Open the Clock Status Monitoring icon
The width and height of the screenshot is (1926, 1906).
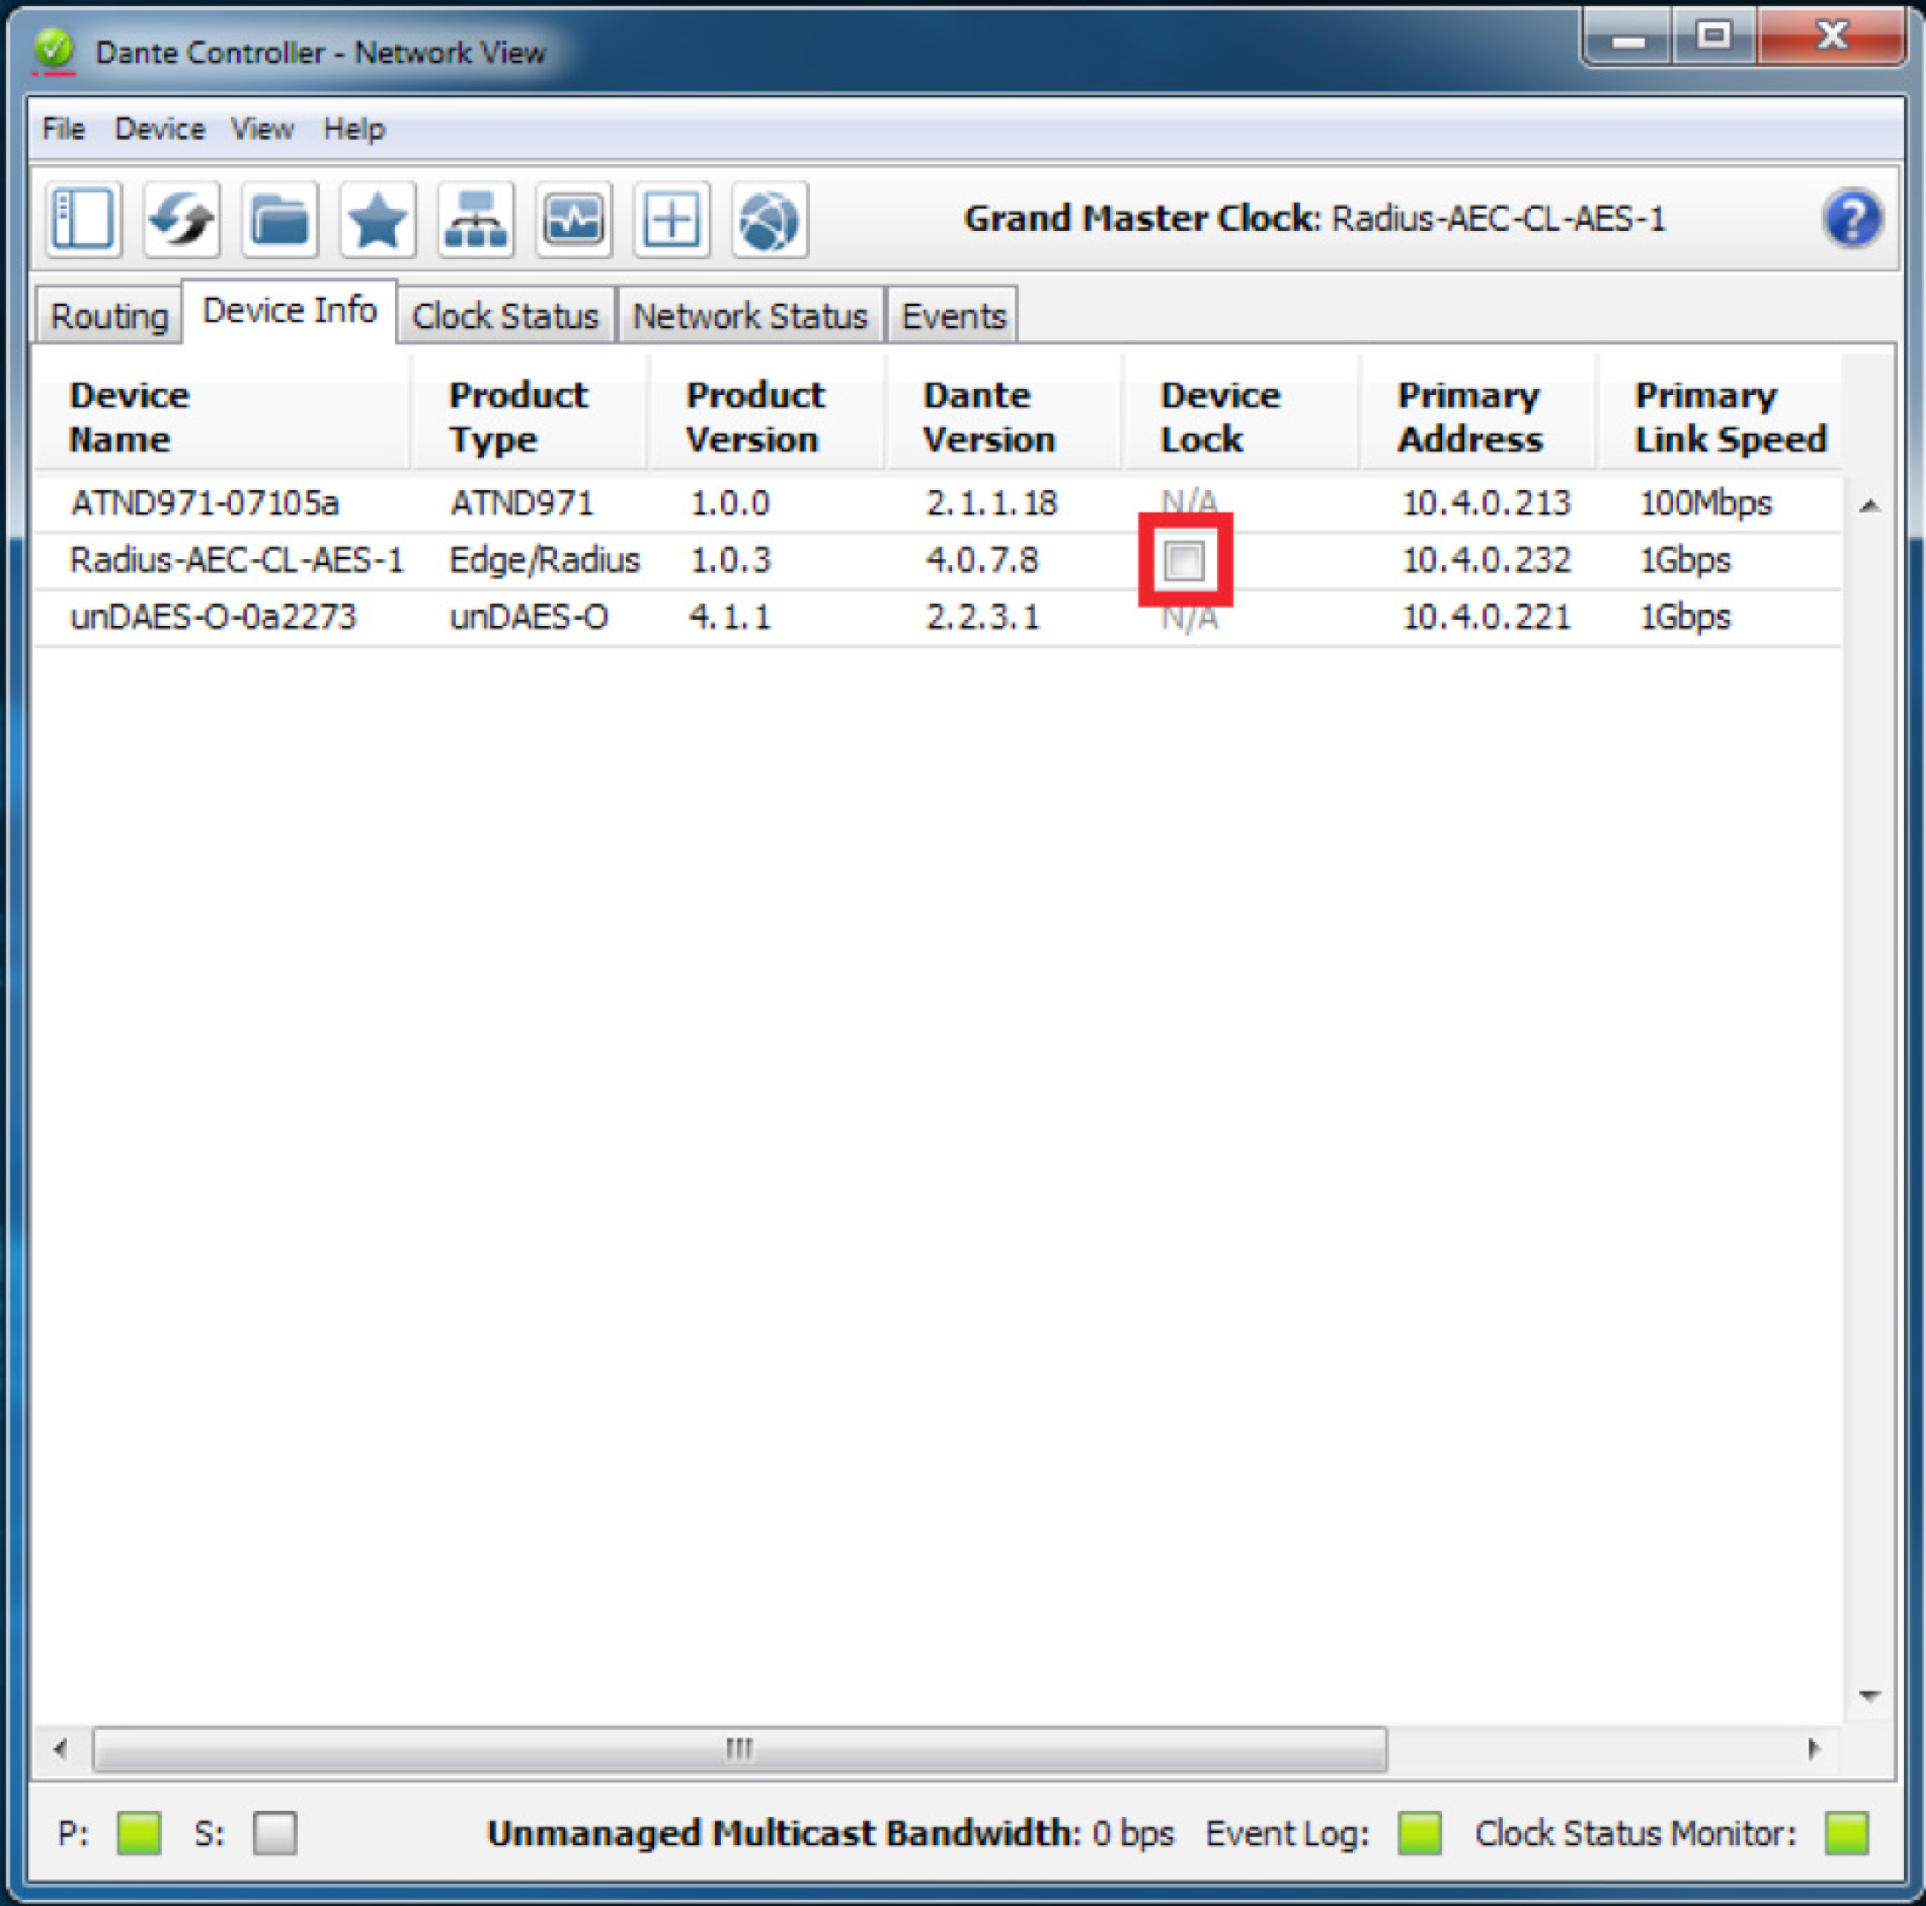point(573,220)
